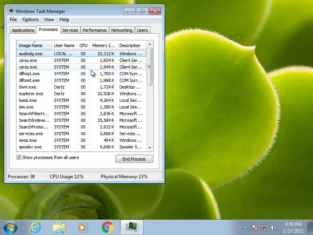Select the services.exe process
The width and height of the screenshot is (313, 235).
[82, 134]
